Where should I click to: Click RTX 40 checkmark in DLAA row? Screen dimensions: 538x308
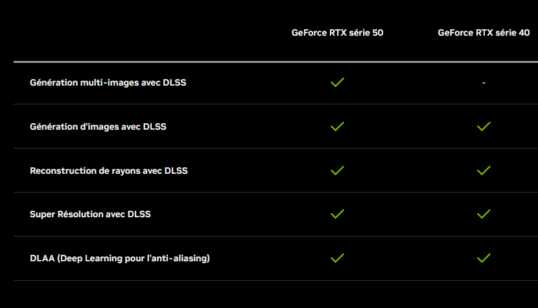point(484,258)
